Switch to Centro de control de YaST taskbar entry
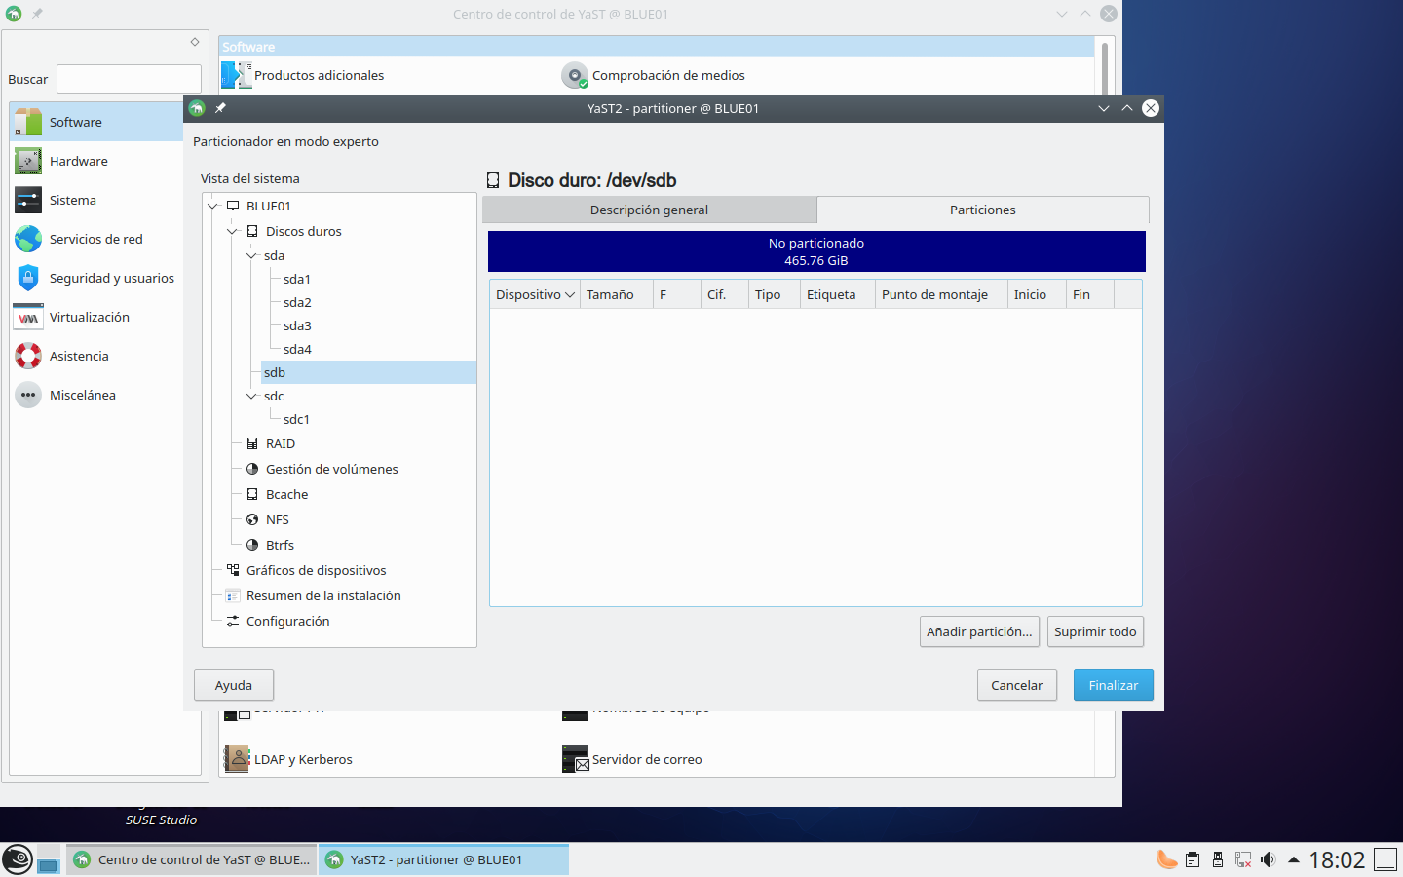 point(192,859)
